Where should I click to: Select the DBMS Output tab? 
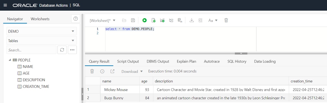[x=158, y=61]
